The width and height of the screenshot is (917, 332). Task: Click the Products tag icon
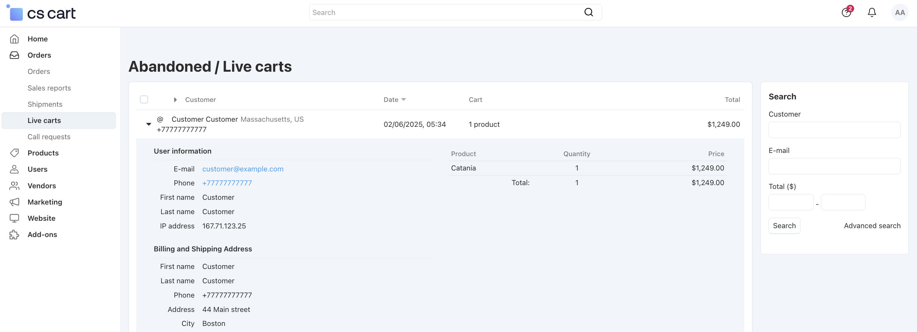point(14,153)
